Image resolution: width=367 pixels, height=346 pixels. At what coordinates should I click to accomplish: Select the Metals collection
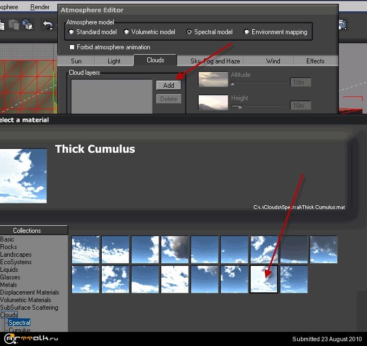click(9, 285)
